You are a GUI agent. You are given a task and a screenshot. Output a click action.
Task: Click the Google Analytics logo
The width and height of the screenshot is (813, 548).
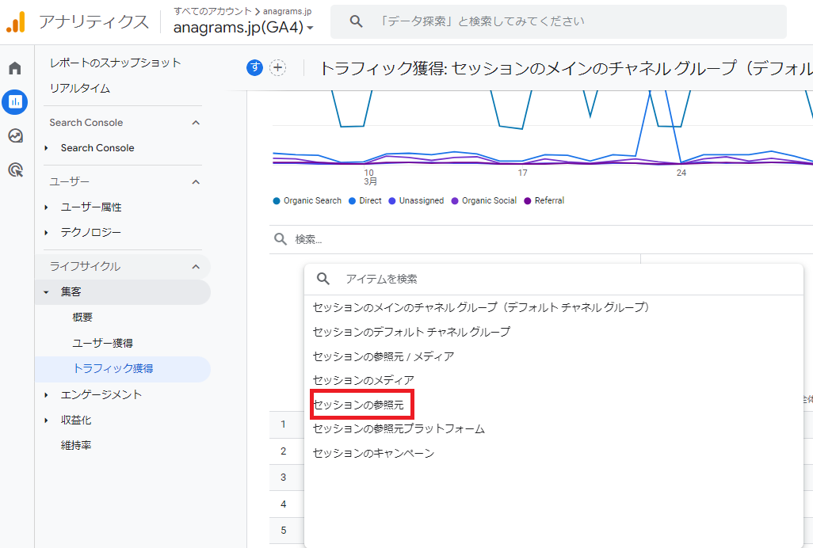16,22
